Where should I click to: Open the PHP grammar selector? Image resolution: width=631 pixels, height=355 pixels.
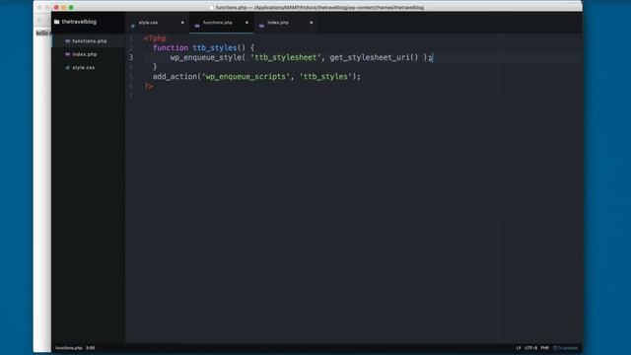pos(544,348)
